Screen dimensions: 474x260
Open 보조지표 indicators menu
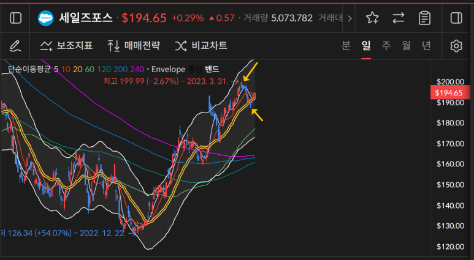(x=66, y=46)
